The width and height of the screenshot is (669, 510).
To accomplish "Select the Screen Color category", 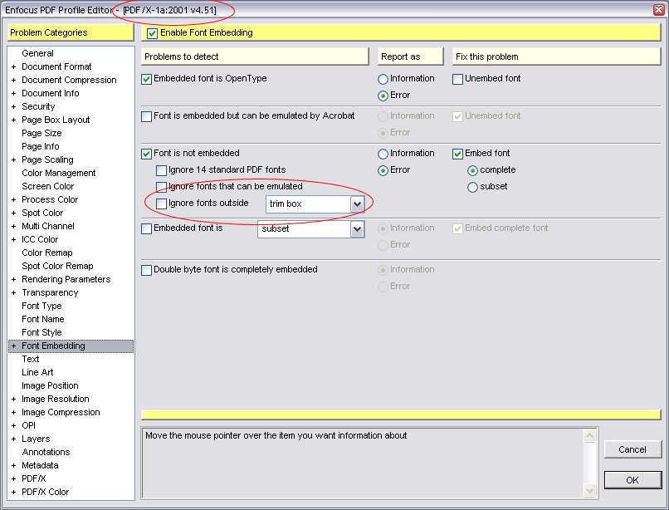I will pos(48,186).
